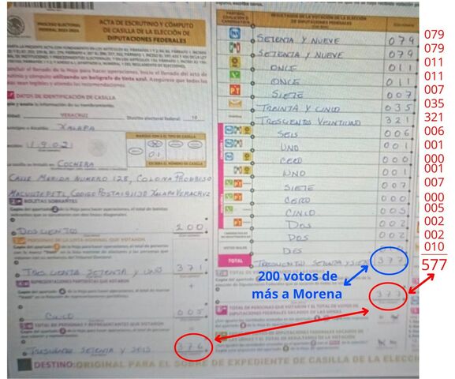Click the 'Macuiltepetl Codigo Postal' address line
Viewport: 455px width, 379px height.
click(109, 193)
